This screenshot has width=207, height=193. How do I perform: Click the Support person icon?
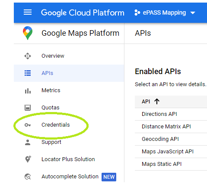tap(28, 142)
